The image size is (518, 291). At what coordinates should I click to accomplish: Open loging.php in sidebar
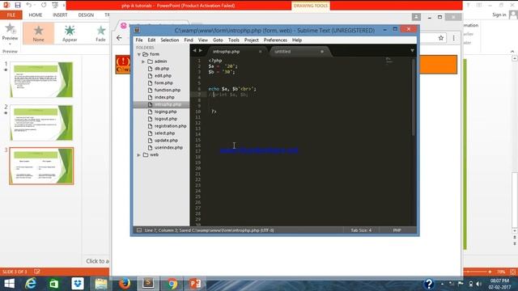(x=165, y=112)
